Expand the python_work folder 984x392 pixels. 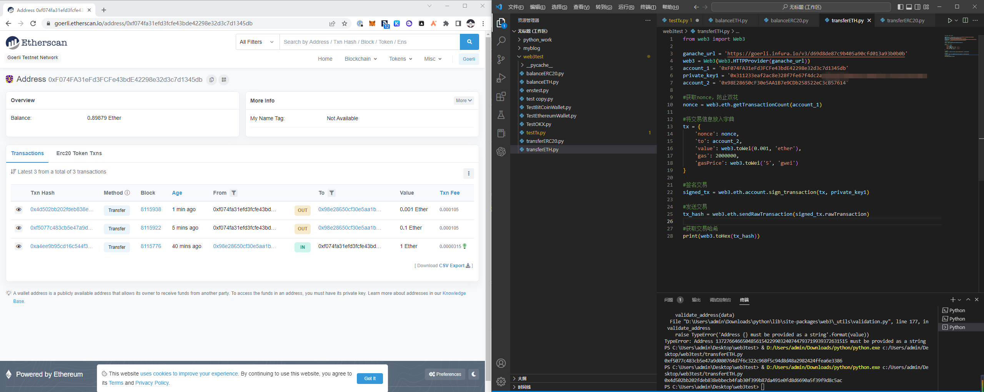[x=537, y=40]
